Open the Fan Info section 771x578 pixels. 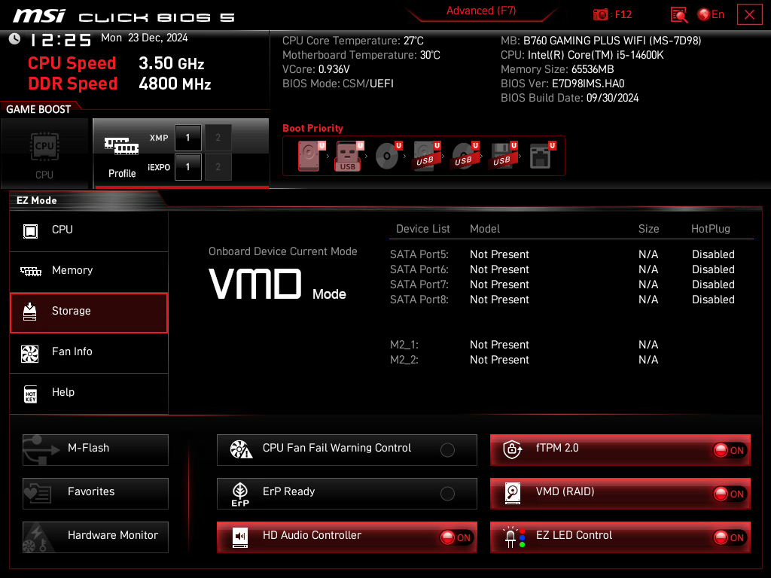[89, 352]
